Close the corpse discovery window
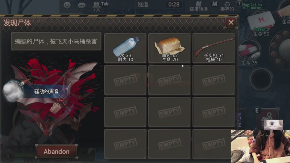 click(x=231, y=22)
